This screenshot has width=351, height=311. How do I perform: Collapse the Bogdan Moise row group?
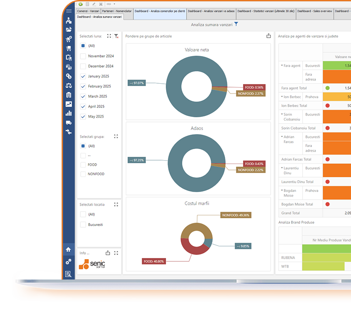click(282, 191)
